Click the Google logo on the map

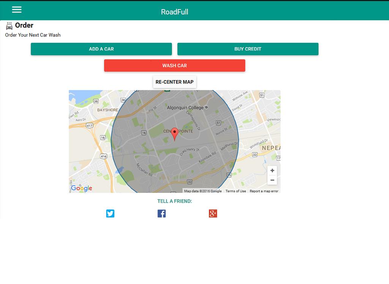click(82, 188)
